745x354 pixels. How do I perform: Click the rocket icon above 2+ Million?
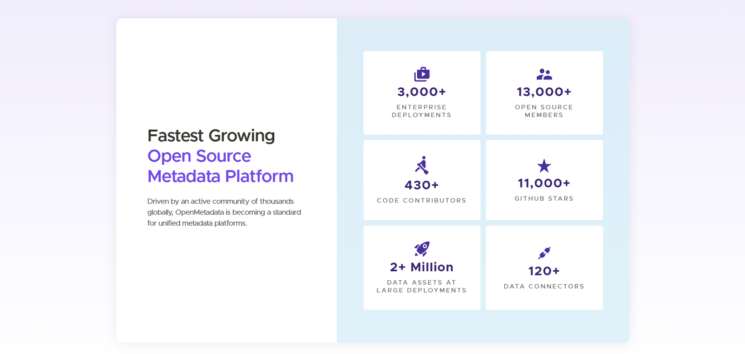click(x=422, y=249)
